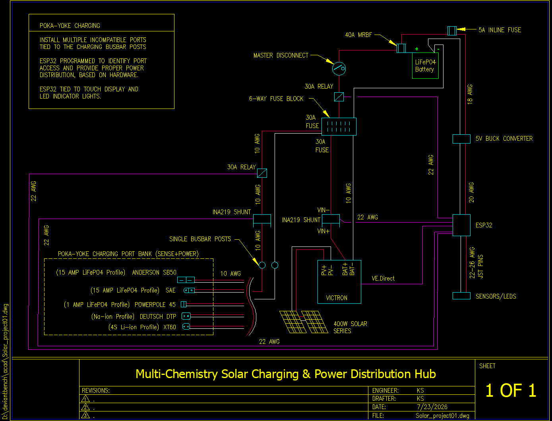Click the XT60 connector symbol

click(186, 327)
